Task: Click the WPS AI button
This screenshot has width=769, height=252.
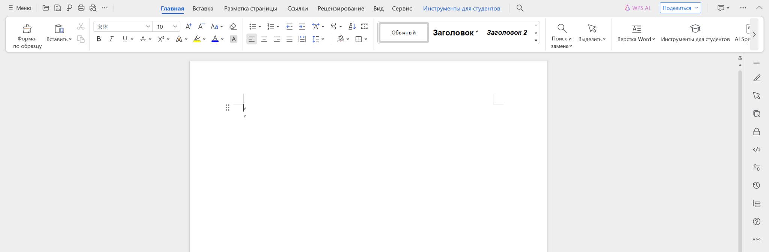Action: pos(637,8)
